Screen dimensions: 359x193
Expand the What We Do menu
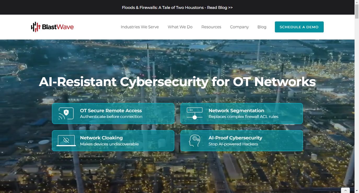[180, 27]
